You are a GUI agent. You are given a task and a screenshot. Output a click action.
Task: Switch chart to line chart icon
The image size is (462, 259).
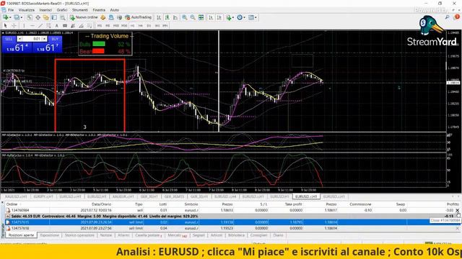(176, 17)
